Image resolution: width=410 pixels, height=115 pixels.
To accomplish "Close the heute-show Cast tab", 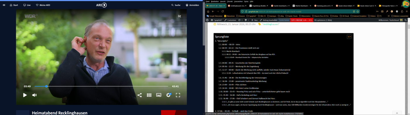I will coord(375,6).
